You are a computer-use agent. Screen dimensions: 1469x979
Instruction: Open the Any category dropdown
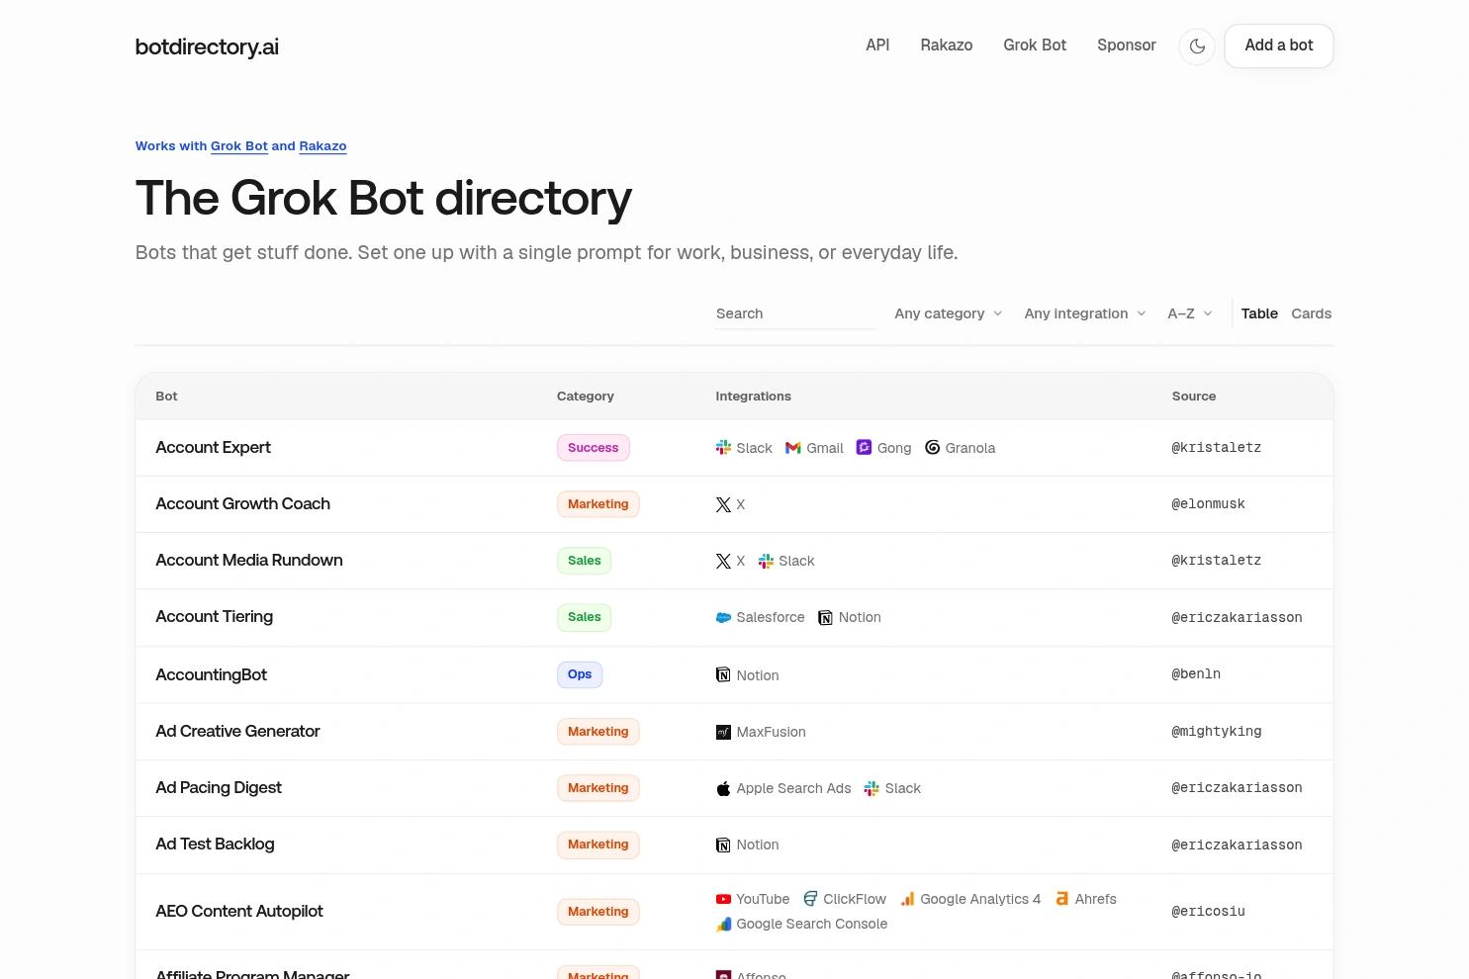tap(949, 313)
